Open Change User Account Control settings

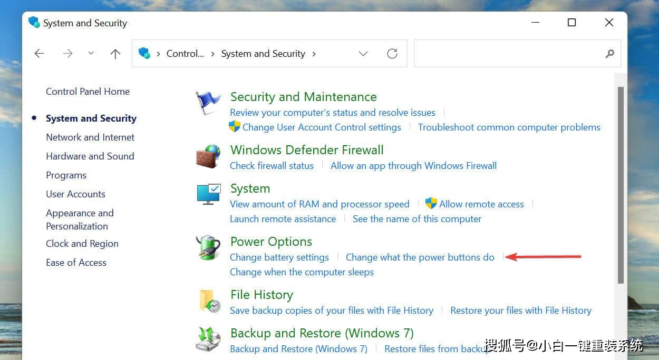(322, 127)
